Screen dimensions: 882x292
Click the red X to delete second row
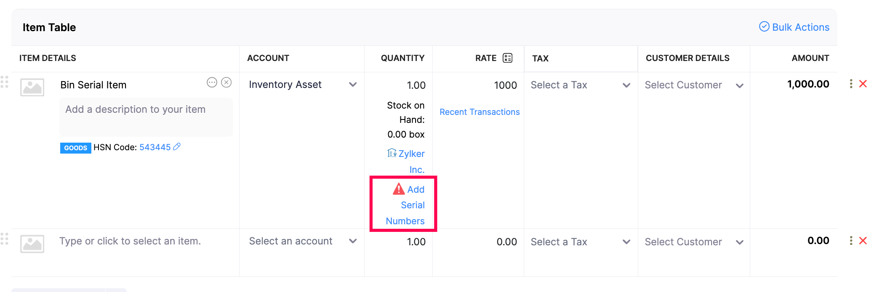click(x=863, y=241)
